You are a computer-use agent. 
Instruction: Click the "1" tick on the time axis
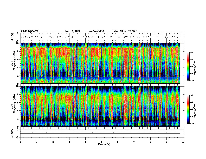coord(37,142)
